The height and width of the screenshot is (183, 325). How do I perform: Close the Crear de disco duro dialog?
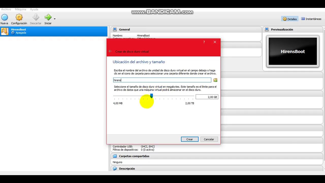tap(215, 42)
